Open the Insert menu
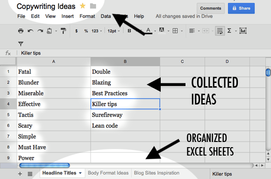 tap(68, 16)
